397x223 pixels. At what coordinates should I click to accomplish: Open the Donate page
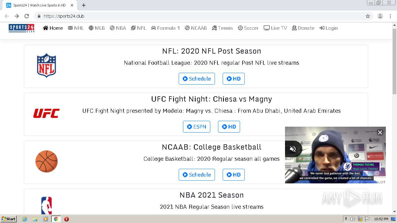point(303,28)
